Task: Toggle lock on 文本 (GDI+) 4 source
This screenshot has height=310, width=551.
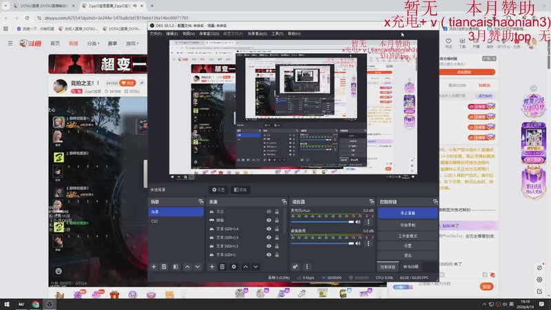Action: point(277,229)
